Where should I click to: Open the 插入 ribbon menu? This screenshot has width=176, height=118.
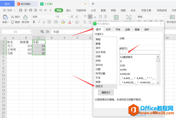[69, 10]
